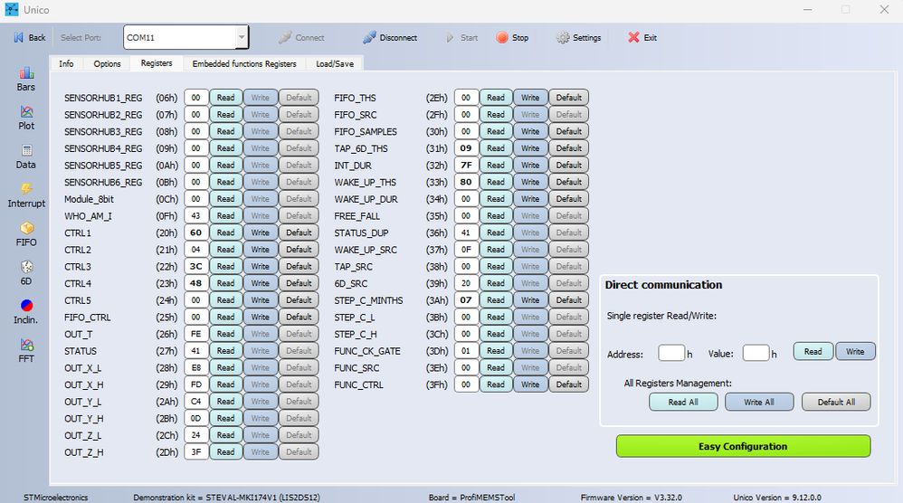Click the Easy Configuration button

pos(743,446)
